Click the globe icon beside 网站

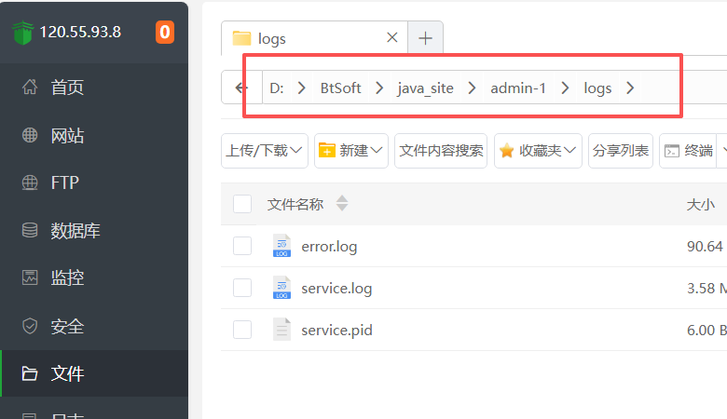pyautogui.click(x=30, y=135)
